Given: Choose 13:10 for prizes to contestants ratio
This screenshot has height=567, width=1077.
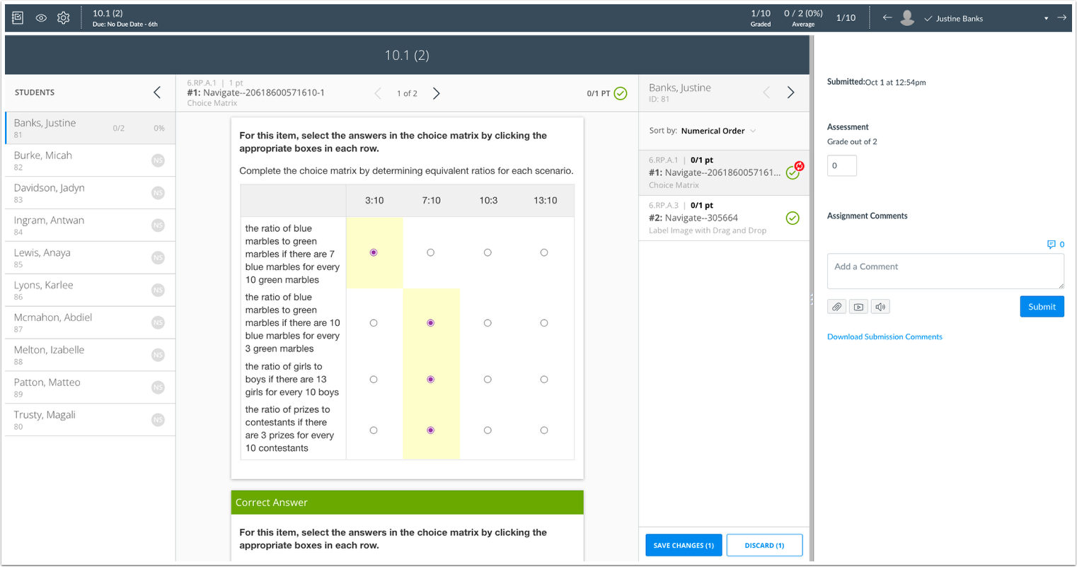Looking at the screenshot, I should point(544,430).
